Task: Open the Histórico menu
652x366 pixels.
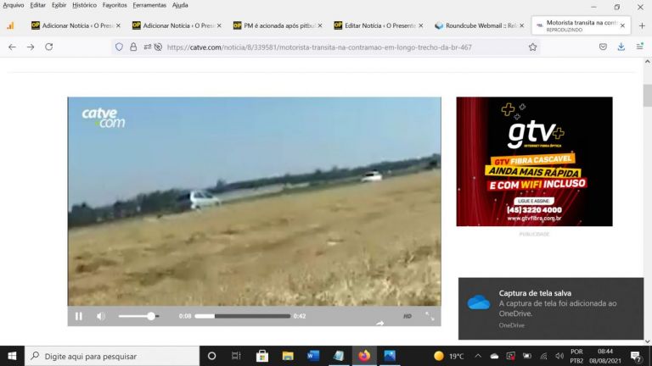Action: coord(84,5)
